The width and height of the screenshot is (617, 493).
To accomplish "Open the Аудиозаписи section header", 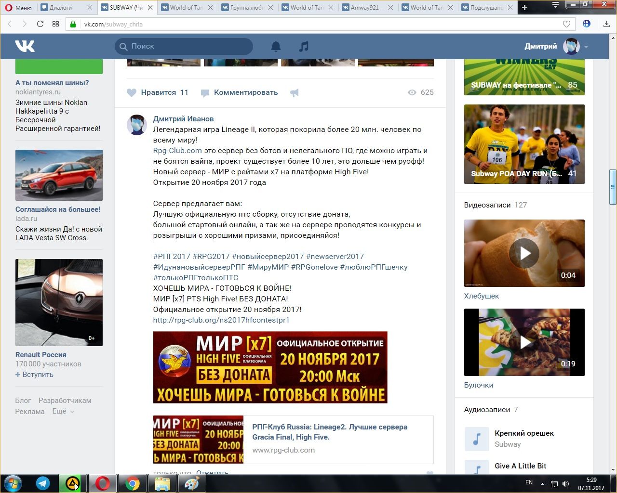I will [487, 410].
